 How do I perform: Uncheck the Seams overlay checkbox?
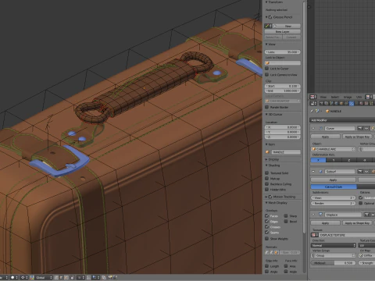click(x=266, y=233)
